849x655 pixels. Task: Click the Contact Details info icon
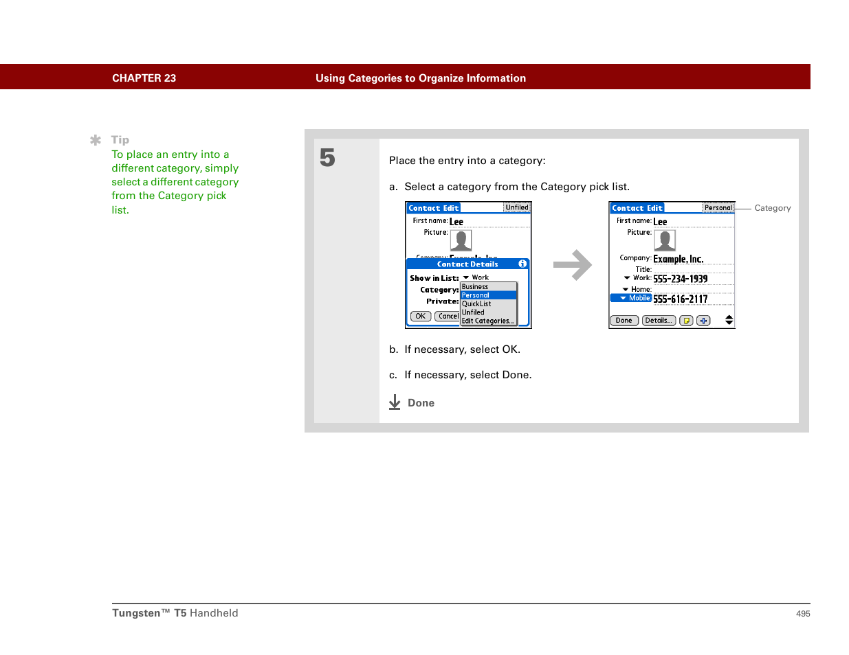tap(522, 264)
